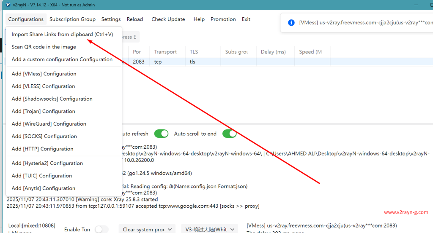Viewport: 433px width, 233px height.
Task: Open the Check Update menu
Action: pyautogui.click(x=168, y=19)
